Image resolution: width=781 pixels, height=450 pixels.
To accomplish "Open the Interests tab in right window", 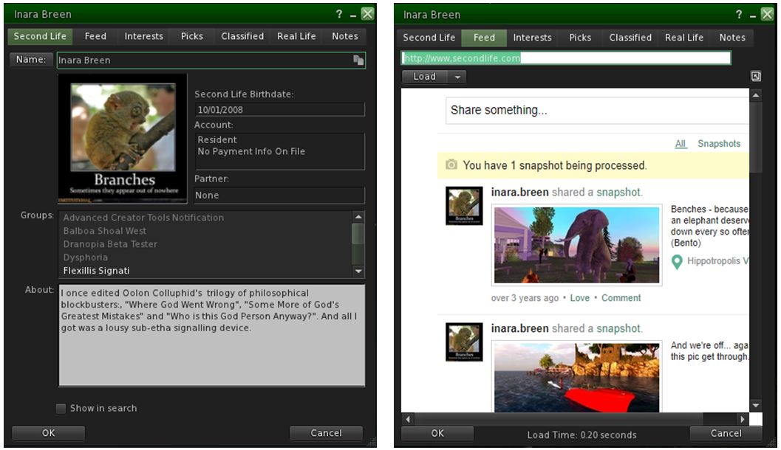I will pyautogui.click(x=532, y=38).
